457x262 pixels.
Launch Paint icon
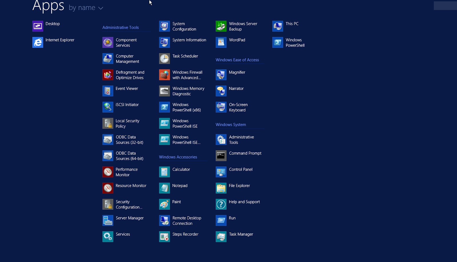click(x=165, y=205)
